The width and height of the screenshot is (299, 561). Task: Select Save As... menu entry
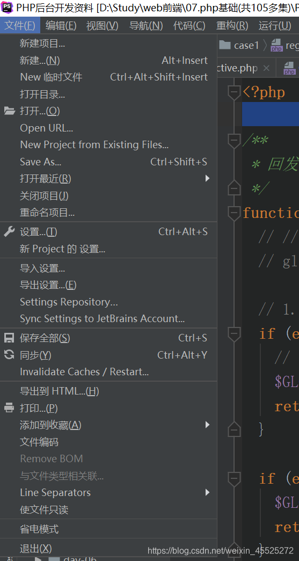click(x=108, y=162)
